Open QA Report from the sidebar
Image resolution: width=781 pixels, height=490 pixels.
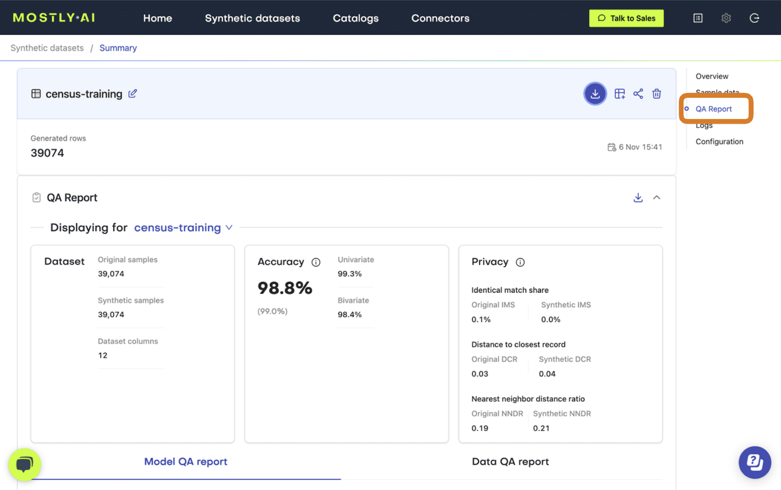tap(714, 109)
